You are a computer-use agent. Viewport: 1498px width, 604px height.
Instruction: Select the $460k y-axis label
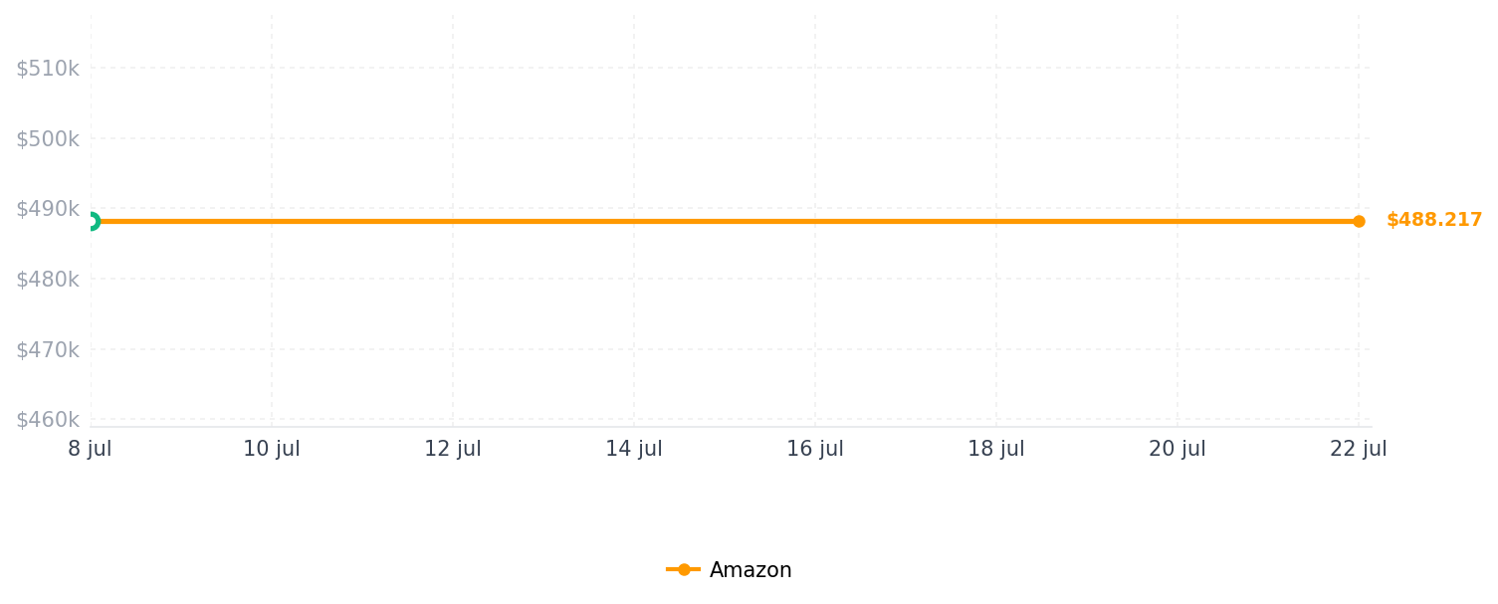[48, 420]
